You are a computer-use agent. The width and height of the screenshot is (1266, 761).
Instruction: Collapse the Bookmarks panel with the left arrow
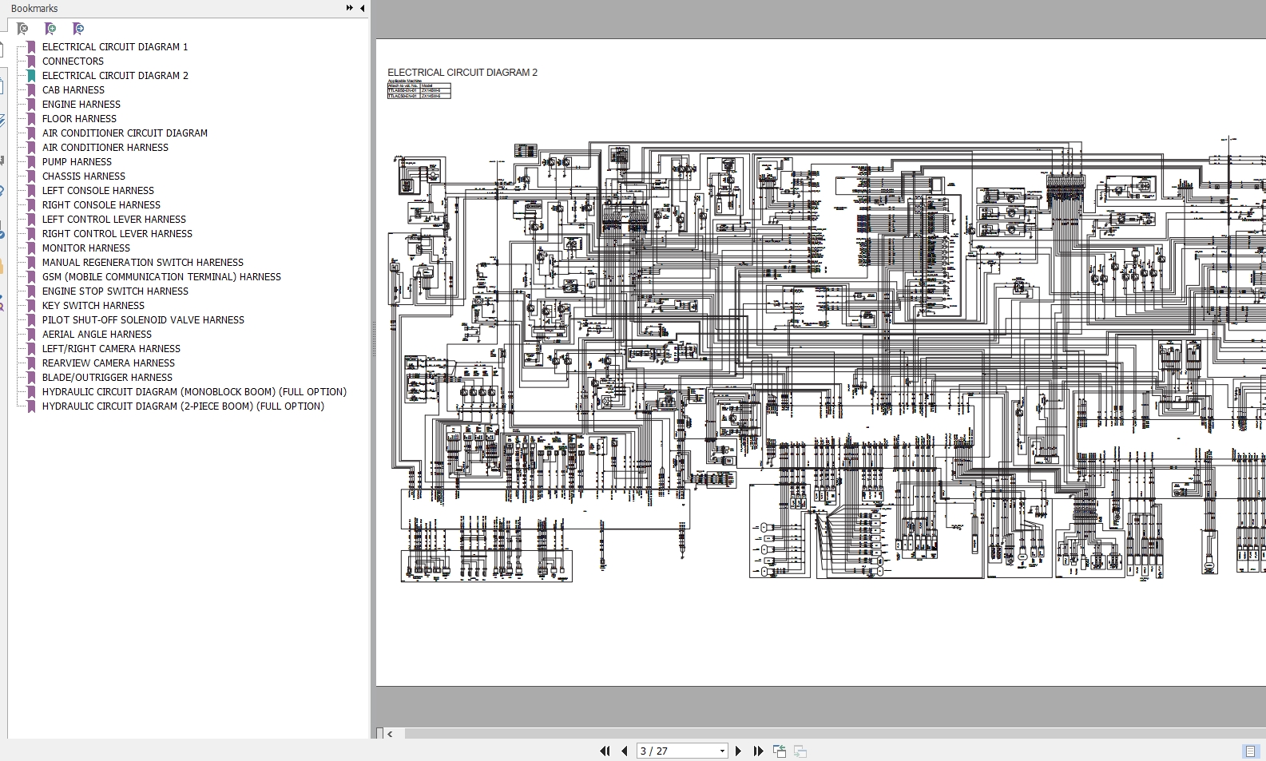point(362,8)
